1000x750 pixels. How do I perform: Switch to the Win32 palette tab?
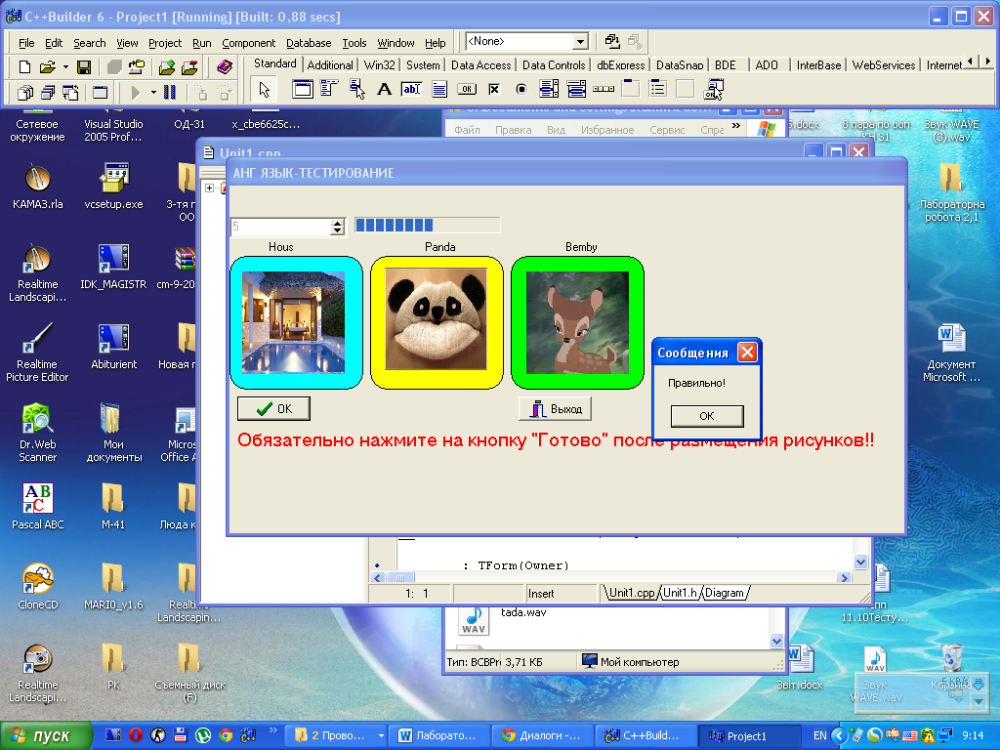[380, 65]
